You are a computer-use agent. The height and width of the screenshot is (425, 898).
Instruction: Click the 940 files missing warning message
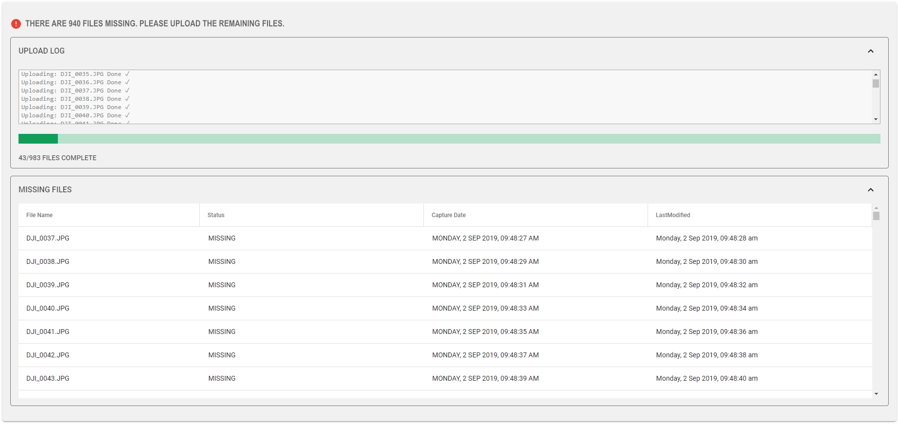[x=155, y=23]
